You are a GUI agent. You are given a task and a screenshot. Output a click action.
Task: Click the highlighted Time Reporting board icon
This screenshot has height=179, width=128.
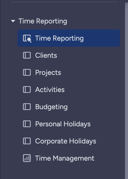point(27,39)
